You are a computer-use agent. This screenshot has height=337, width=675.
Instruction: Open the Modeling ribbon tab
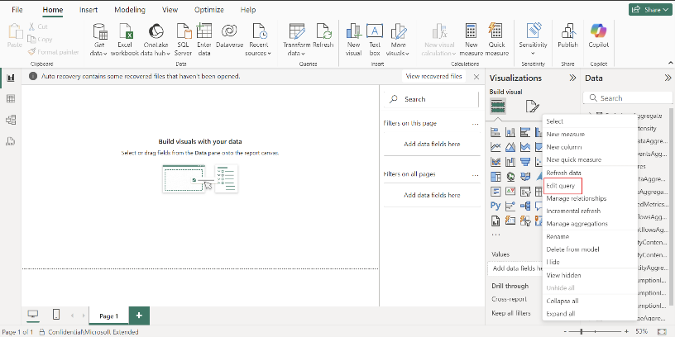pos(128,9)
